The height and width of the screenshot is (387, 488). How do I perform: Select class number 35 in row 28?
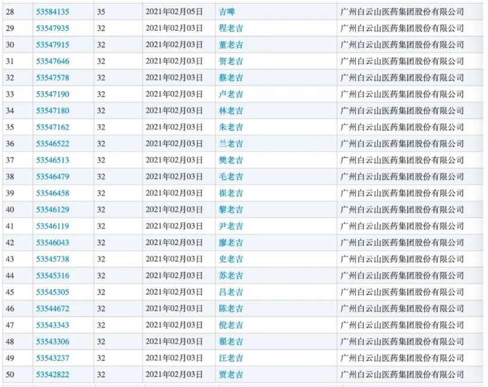coord(101,12)
